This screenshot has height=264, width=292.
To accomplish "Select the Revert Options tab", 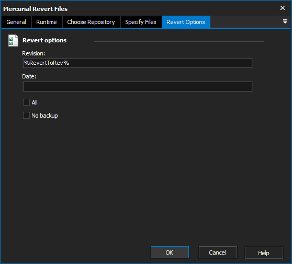I will coord(186,22).
